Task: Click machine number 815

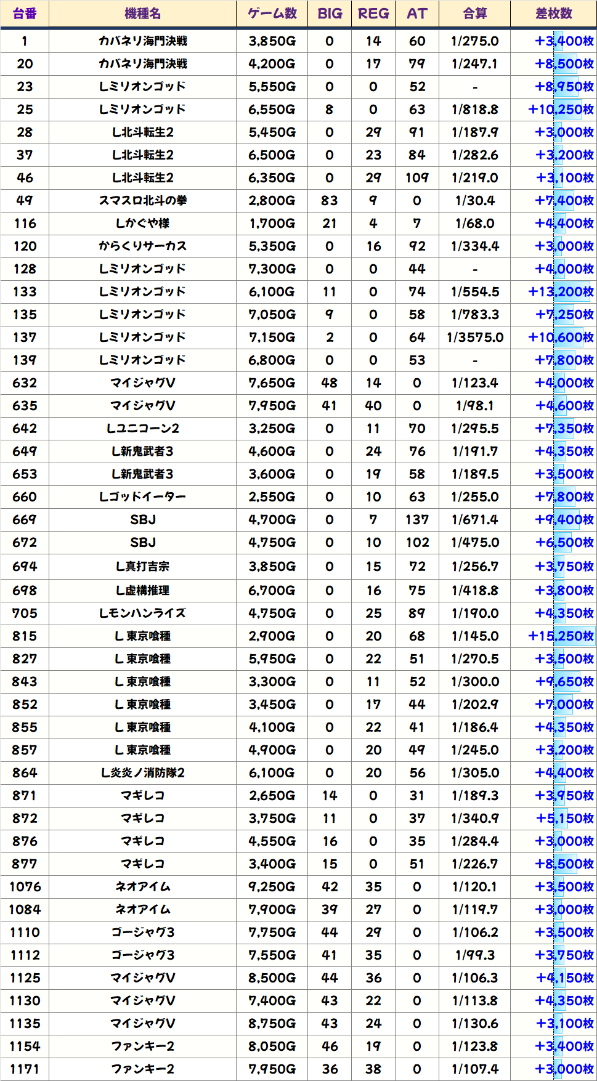Action: tap(25, 636)
